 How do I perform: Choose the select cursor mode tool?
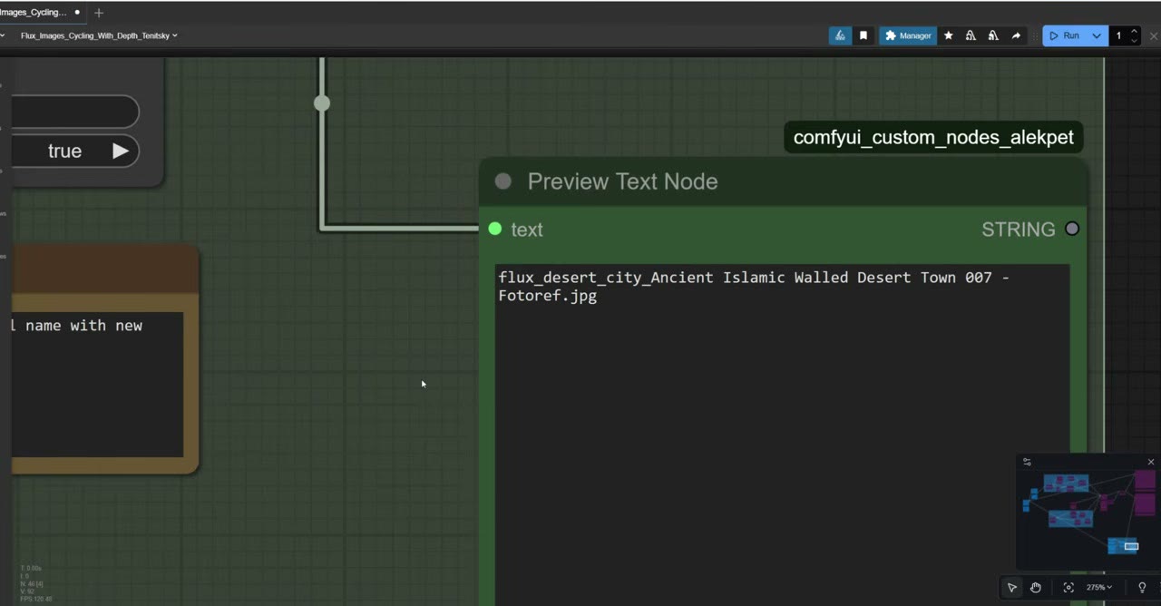(1012, 587)
